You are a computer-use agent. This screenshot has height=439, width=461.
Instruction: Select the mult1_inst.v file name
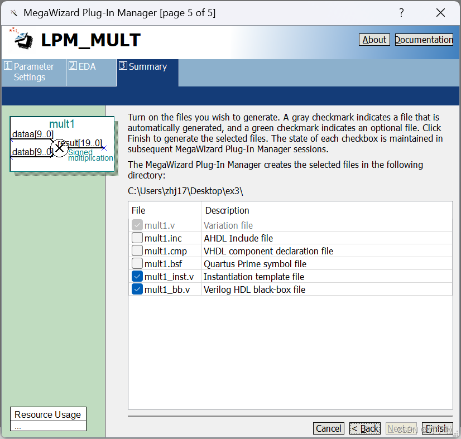click(169, 277)
